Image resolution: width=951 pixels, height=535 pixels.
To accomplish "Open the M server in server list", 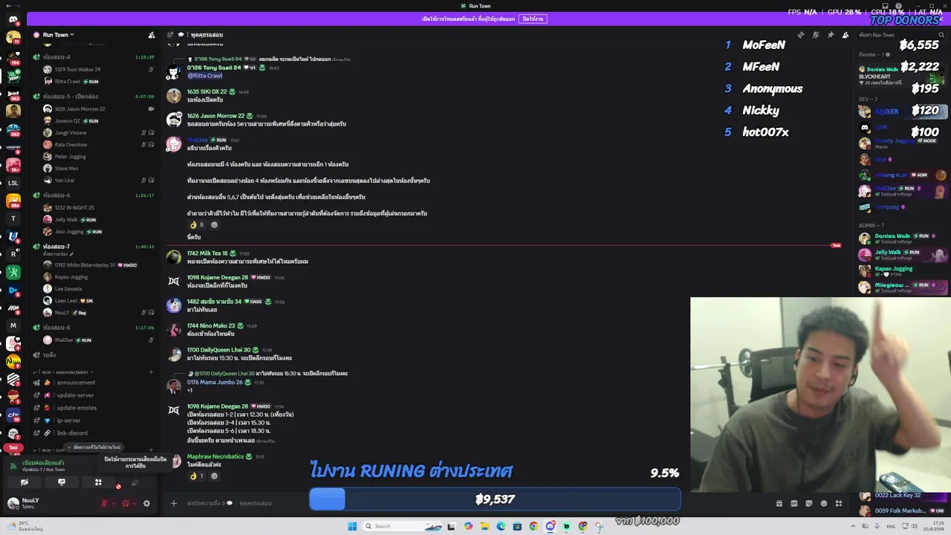I will (x=13, y=325).
